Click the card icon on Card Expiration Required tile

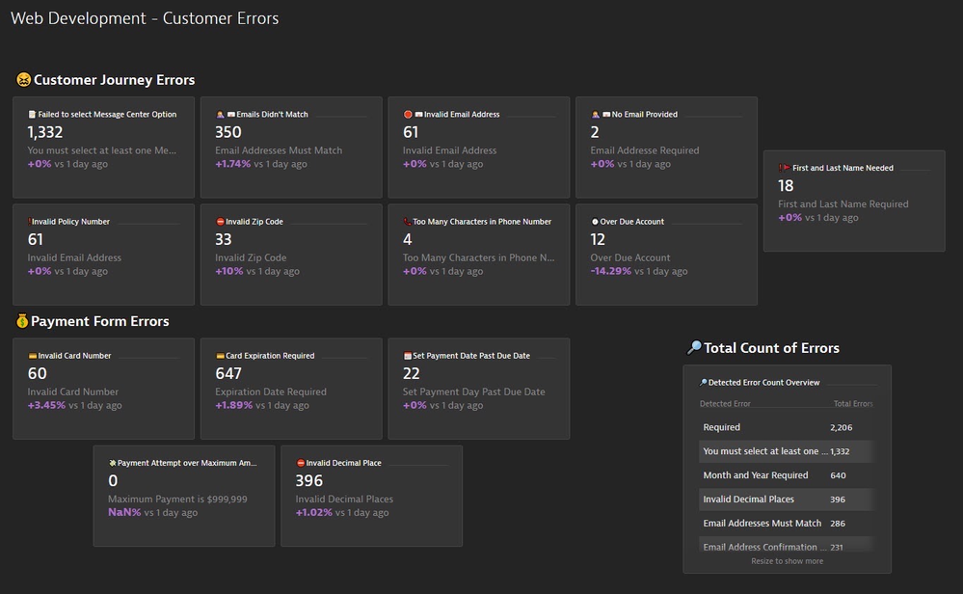coord(220,356)
